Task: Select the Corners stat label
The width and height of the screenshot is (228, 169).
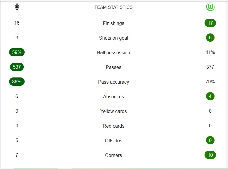Action: (114, 155)
